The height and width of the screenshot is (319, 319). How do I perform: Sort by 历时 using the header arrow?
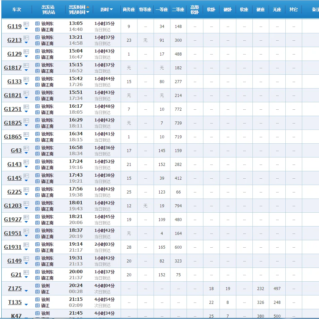pyautogui.click(x=111, y=9)
